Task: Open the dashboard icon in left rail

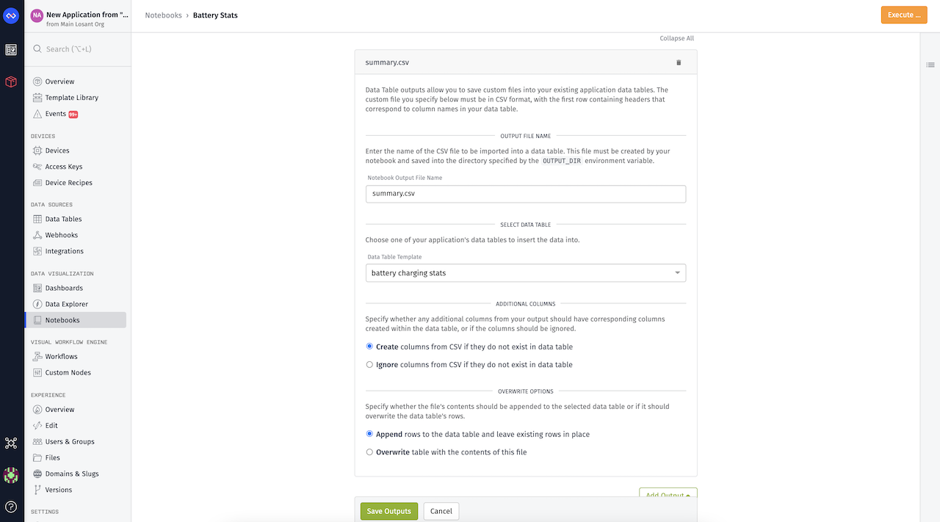Action: (11, 50)
